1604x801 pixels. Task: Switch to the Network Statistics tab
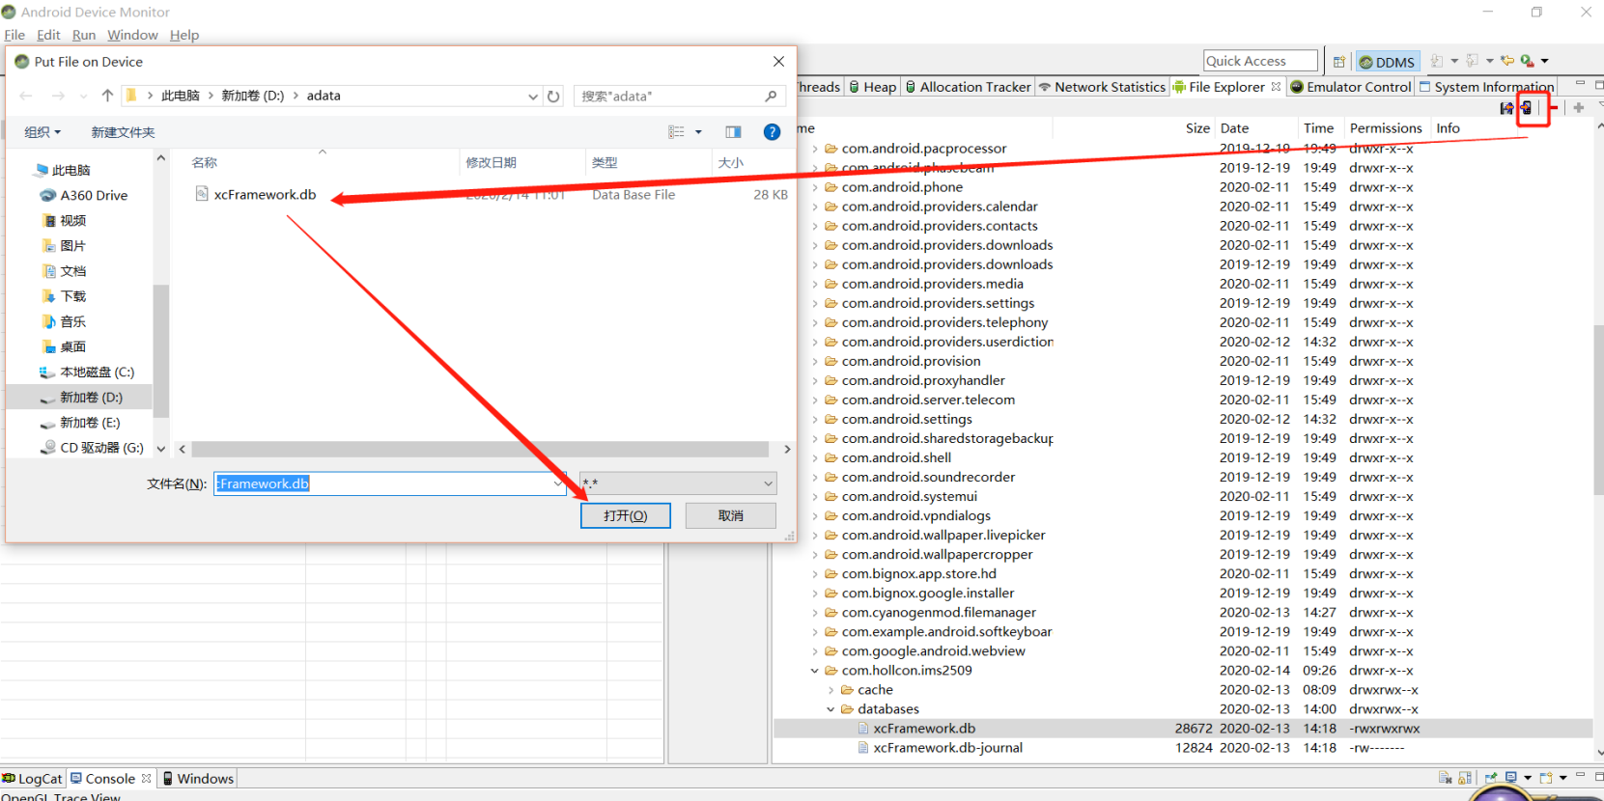[1102, 87]
